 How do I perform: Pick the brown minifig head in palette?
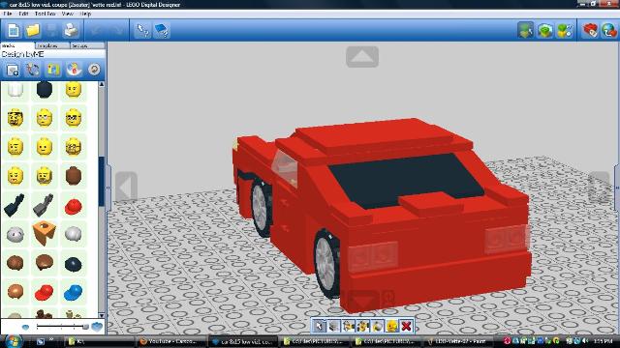[x=74, y=176]
